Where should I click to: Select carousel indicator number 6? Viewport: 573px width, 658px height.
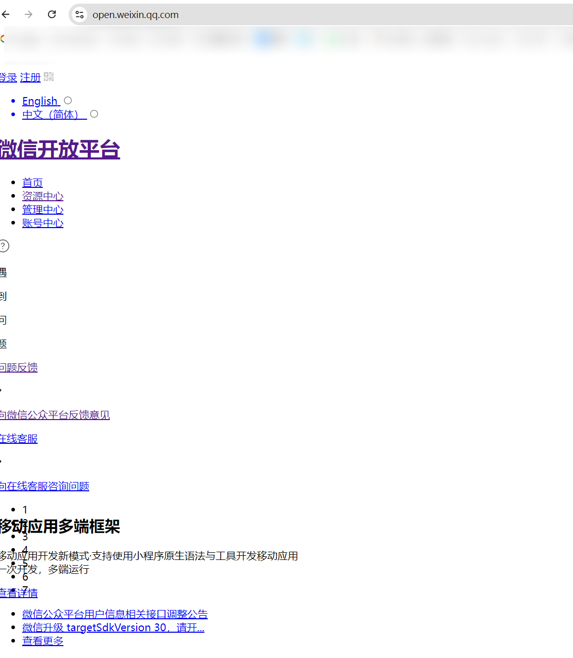25,577
